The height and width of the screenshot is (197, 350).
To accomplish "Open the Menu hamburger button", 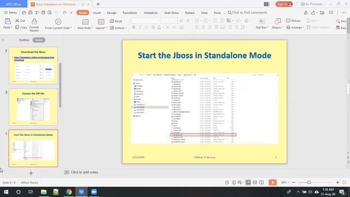I will tap(10, 13).
